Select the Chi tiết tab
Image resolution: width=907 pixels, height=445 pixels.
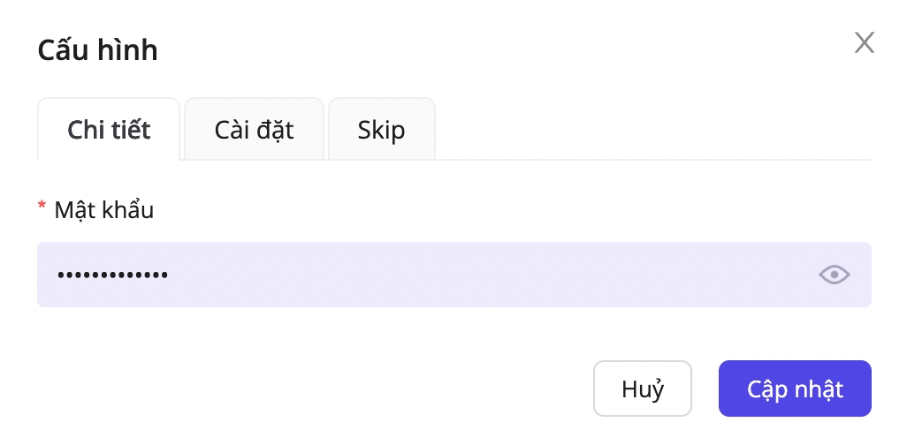(x=109, y=130)
